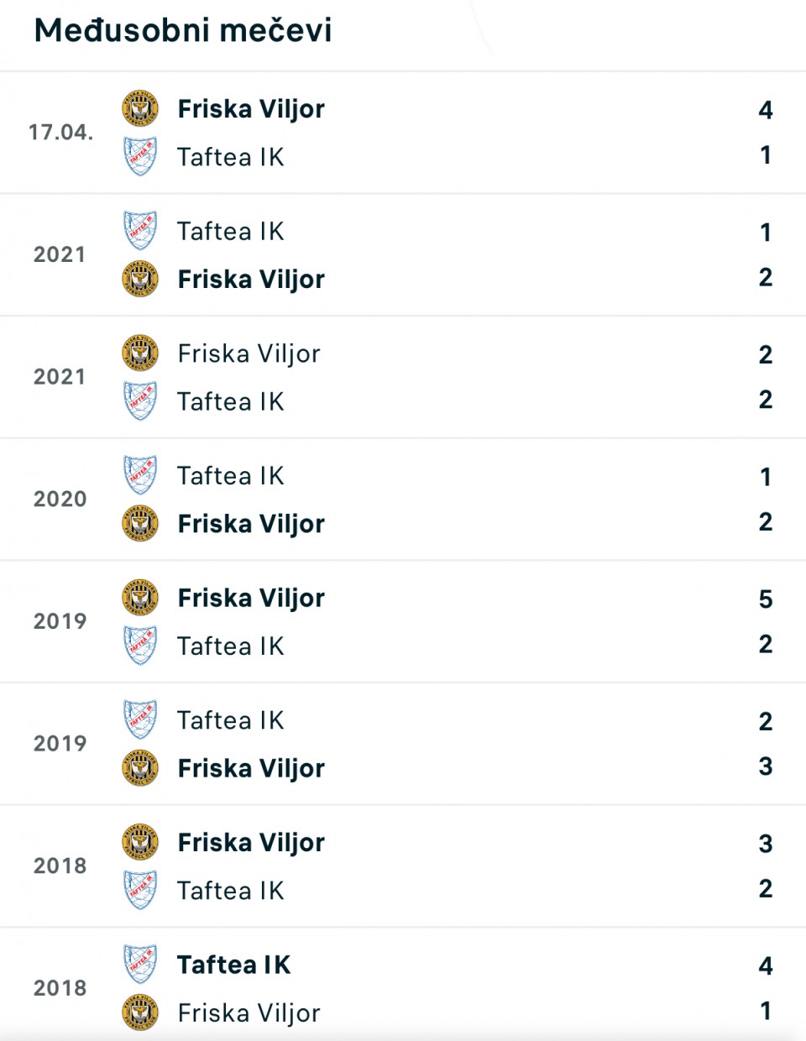Image resolution: width=806 pixels, height=1041 pixels.
Task: Open Taftea IK team from 17.04. match
Action: (x=231, y=157)
